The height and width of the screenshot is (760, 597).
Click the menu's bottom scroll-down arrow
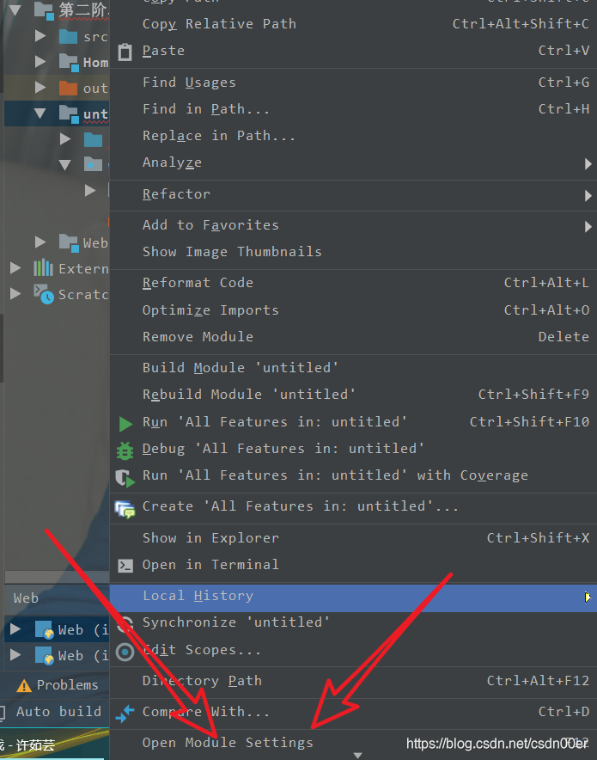tap(357, 756)
